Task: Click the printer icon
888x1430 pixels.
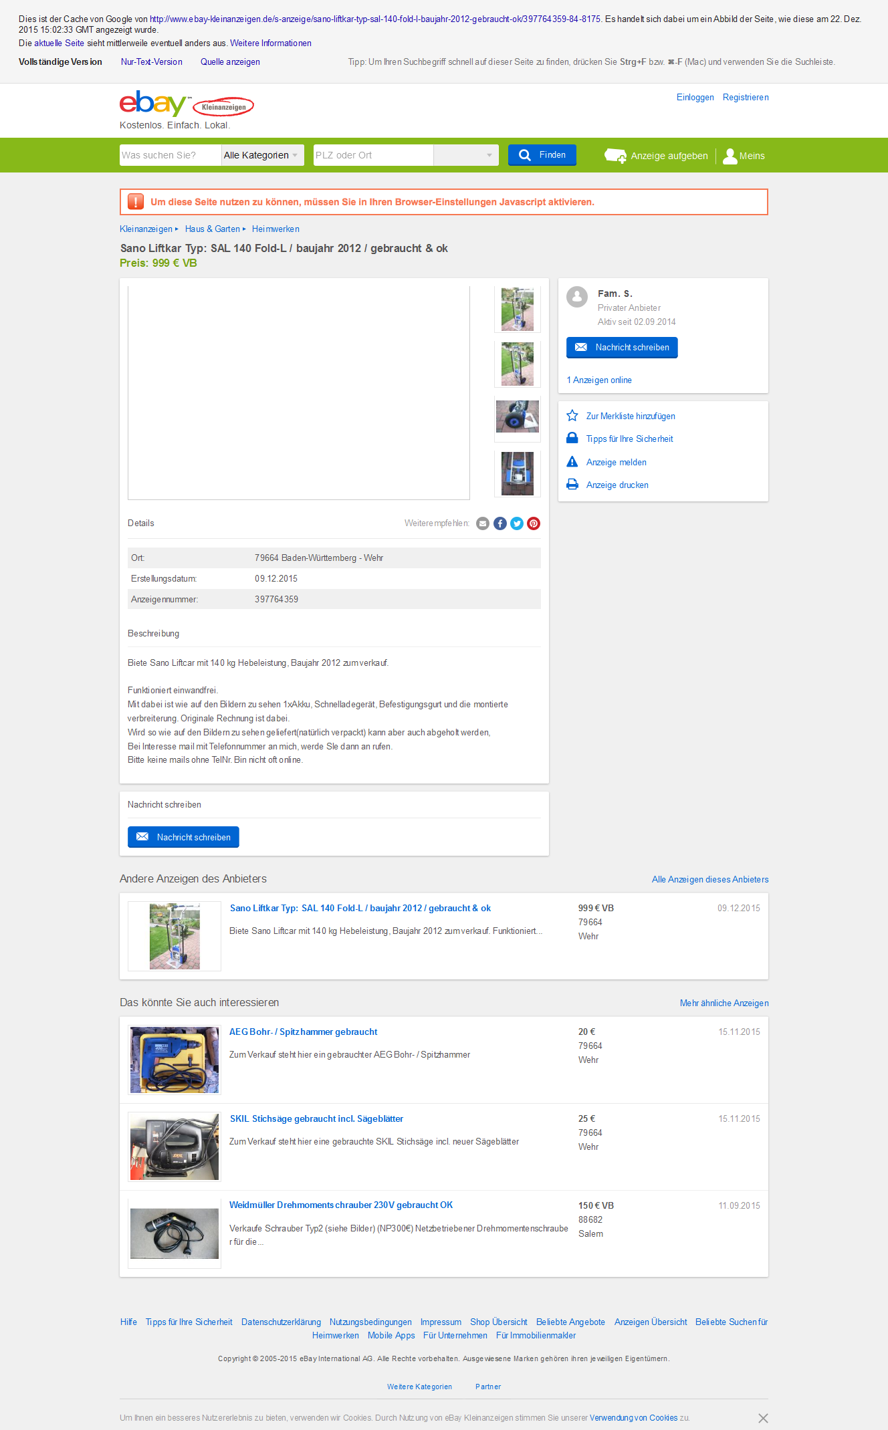Action: [x=572, y=485]
